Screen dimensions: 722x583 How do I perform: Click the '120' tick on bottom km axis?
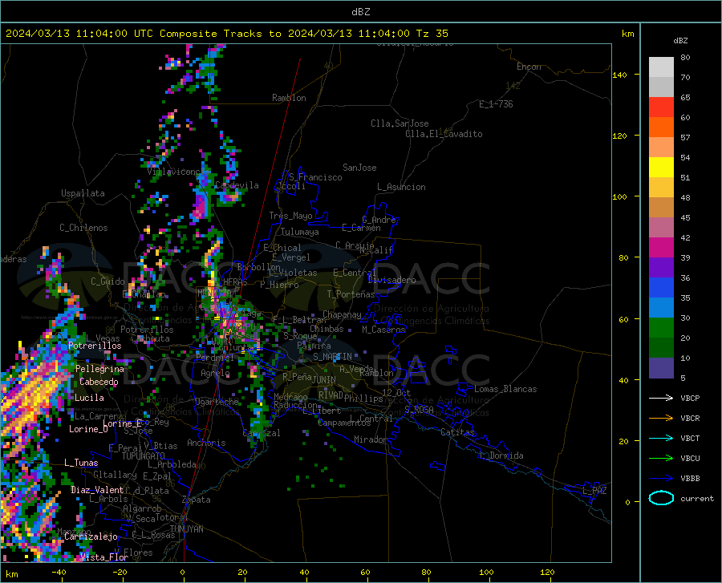click(x=547, y=573)
